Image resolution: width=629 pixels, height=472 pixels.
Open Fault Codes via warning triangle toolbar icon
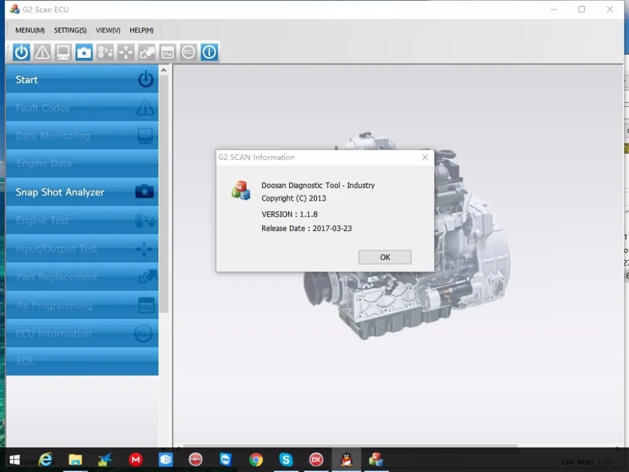(x=42, y=52)
